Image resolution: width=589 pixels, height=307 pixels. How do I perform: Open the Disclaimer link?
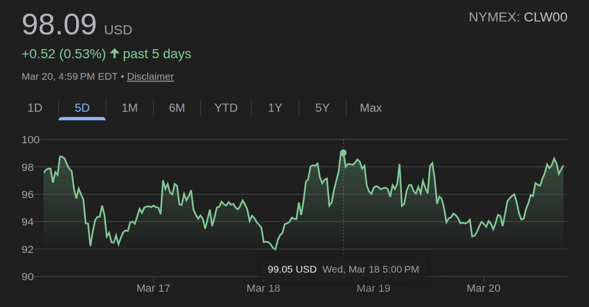pos(150,76)
